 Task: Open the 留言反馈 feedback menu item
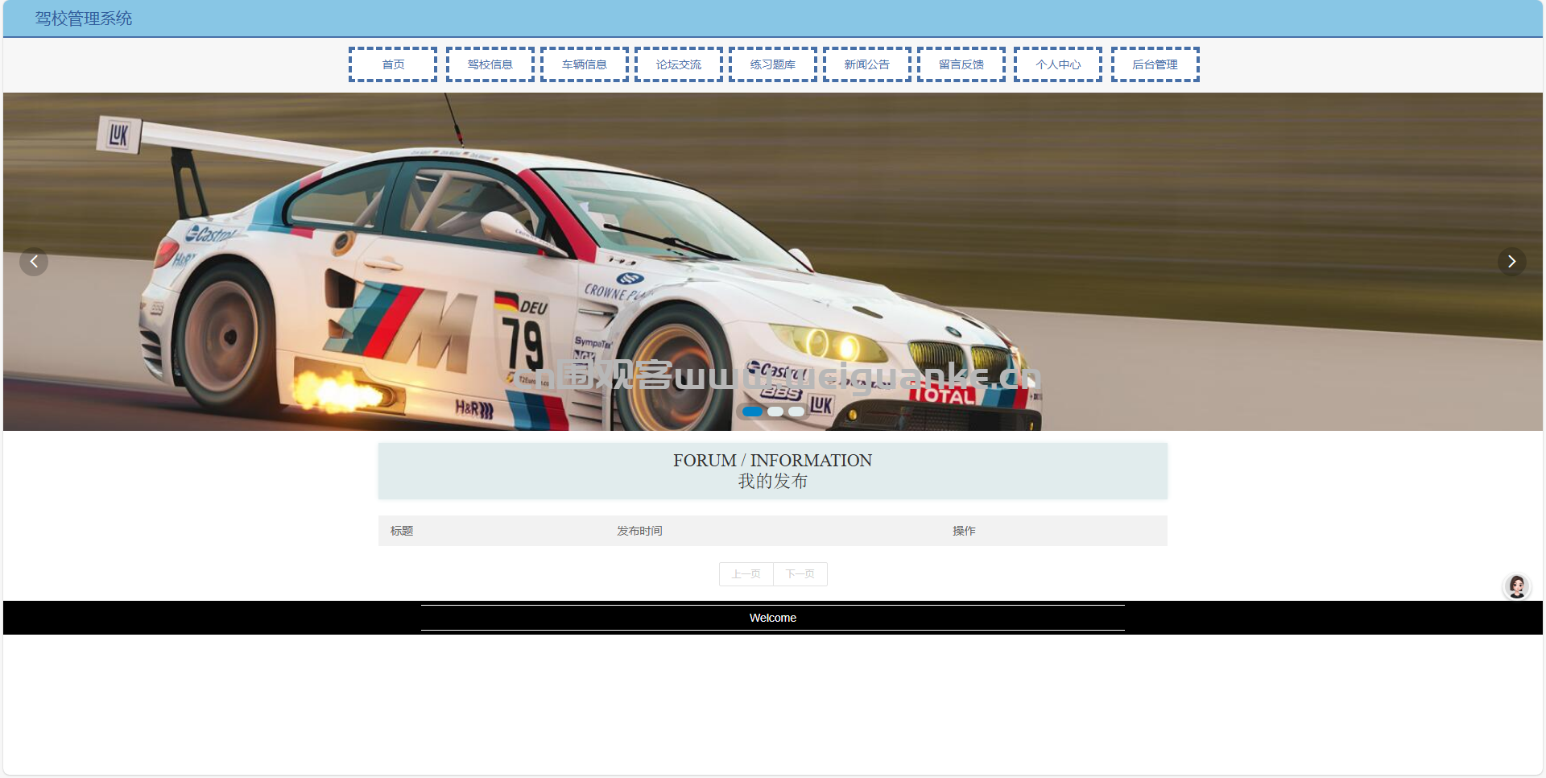click(961, 64)
